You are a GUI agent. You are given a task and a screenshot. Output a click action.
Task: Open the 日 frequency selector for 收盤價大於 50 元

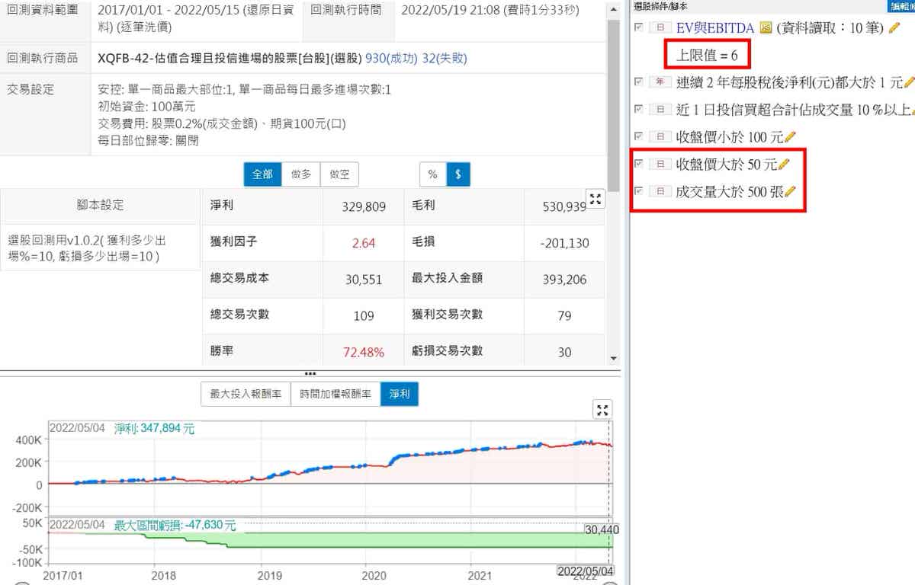(660, 165)
